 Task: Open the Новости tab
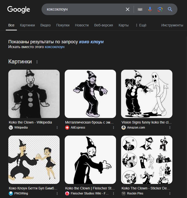pos(82,25)
